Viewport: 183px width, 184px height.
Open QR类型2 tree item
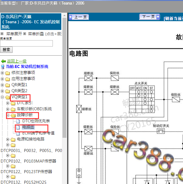click(19, 91)
